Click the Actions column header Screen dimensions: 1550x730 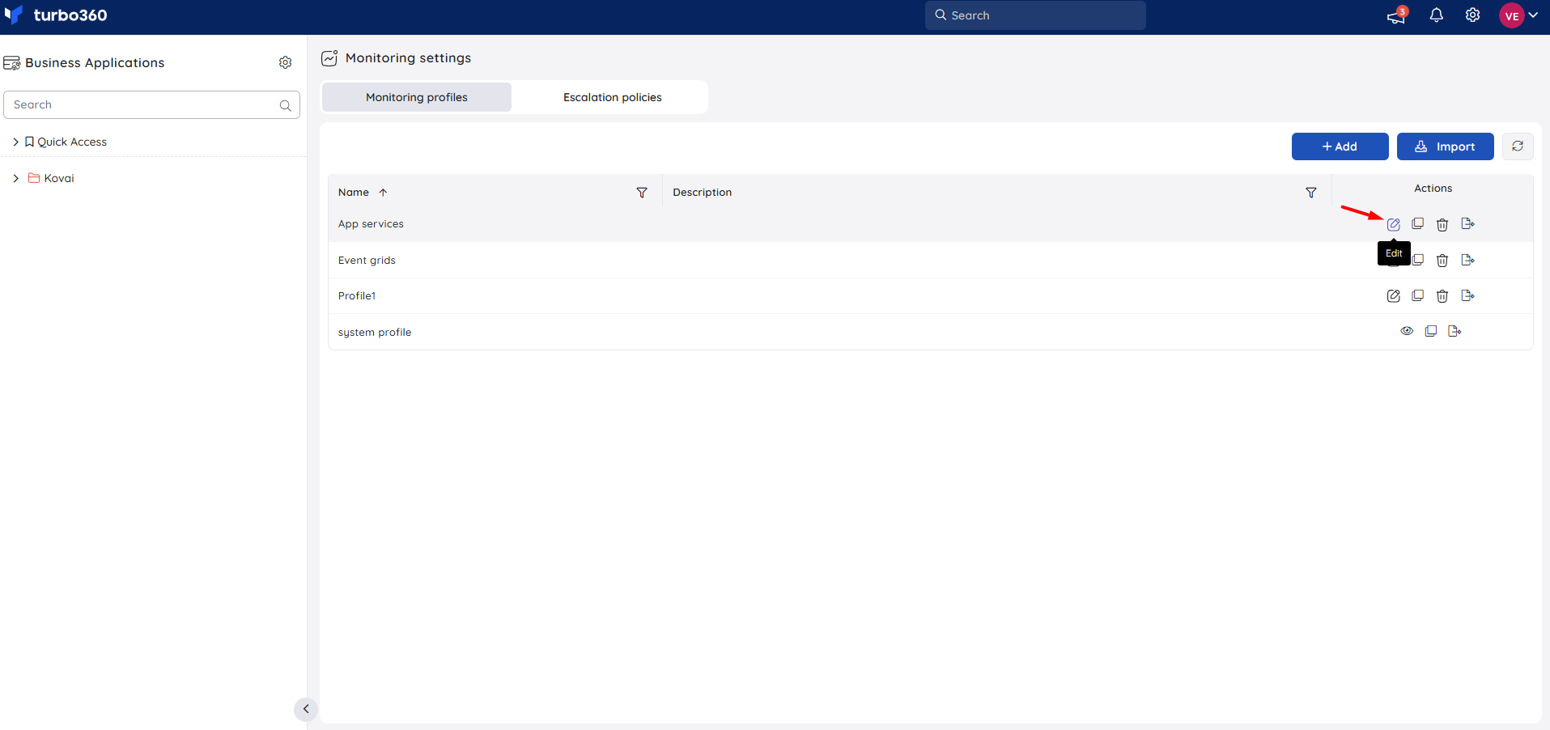point(1433,189)
